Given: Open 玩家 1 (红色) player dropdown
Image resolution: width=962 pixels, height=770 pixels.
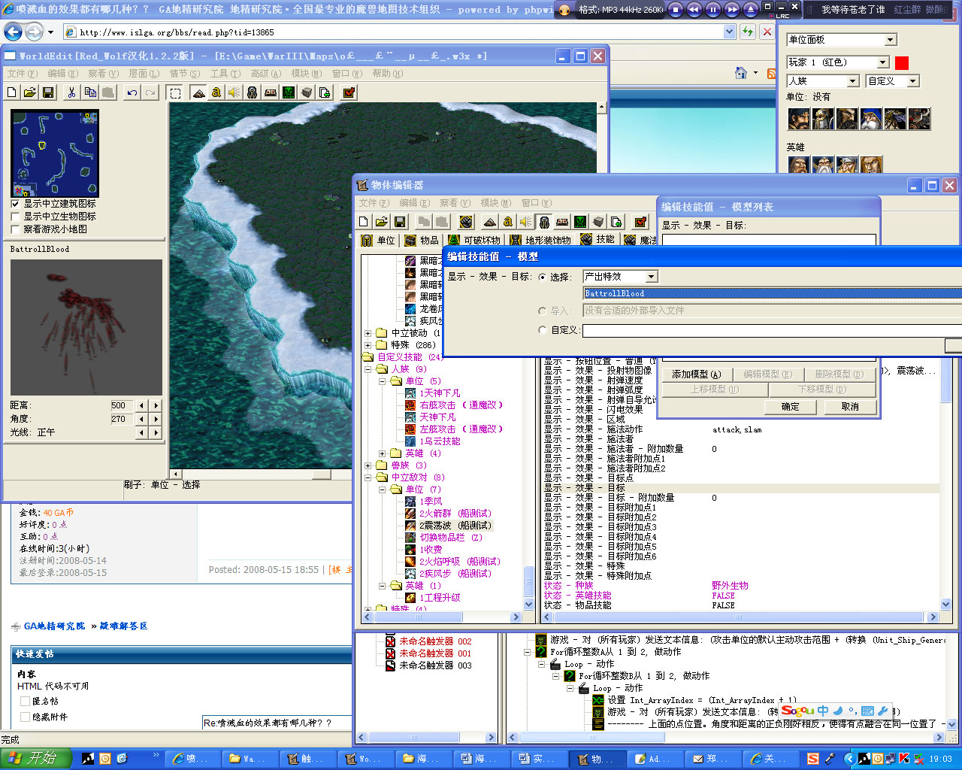Looking at the screenshot, I should pos(883,62).
